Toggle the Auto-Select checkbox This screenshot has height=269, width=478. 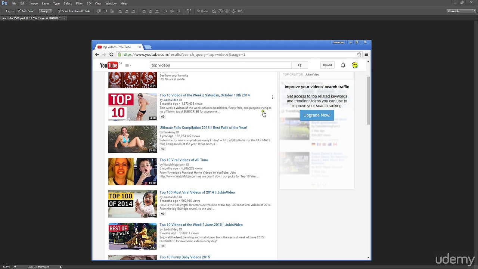pyautogui.click(x=19, y=11)
